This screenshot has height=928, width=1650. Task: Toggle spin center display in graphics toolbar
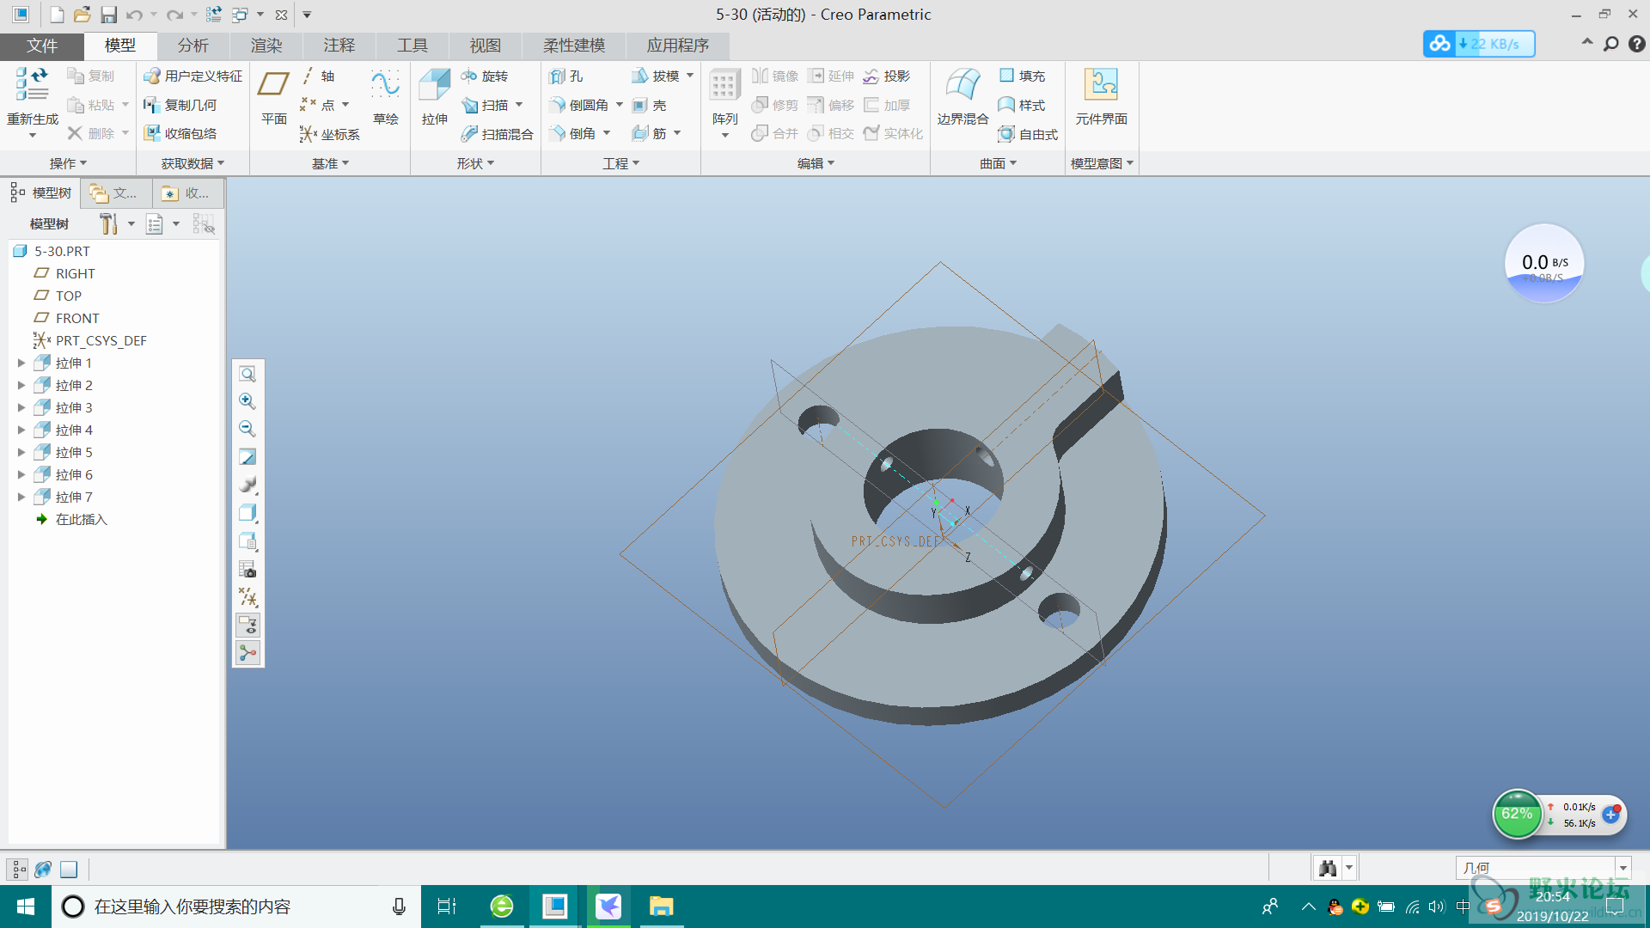tap(247, 653)
